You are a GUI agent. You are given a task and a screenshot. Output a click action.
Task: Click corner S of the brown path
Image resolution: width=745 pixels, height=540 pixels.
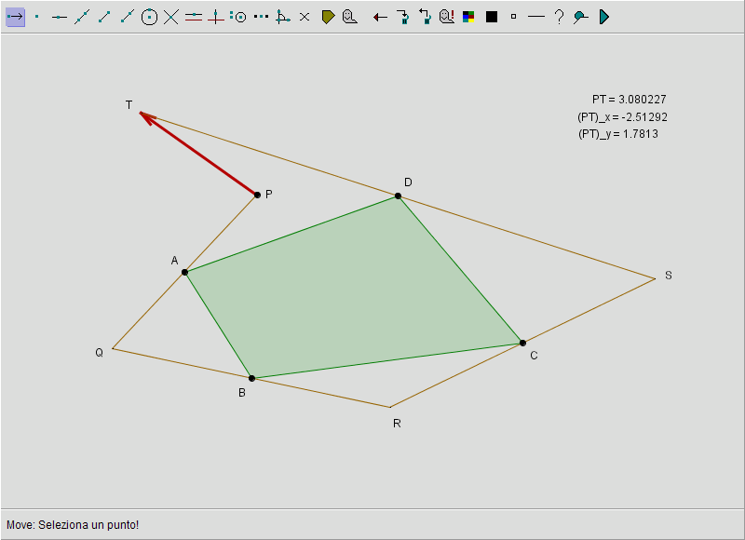click(656, 278)
